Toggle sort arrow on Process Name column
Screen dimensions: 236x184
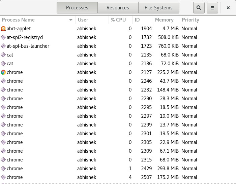coord(71,20)
